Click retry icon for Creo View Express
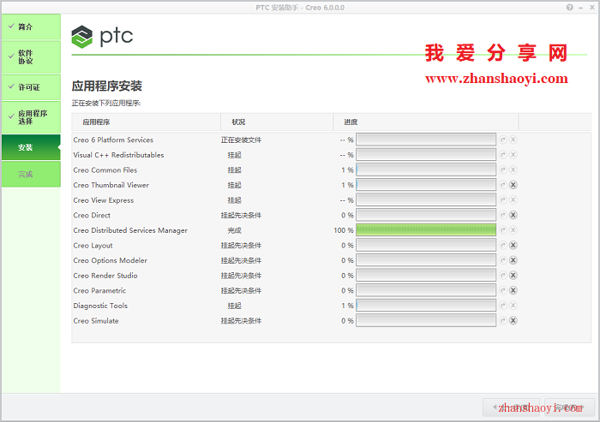The width and height of the screenshot is (600, 422). (x=503, y=200)
